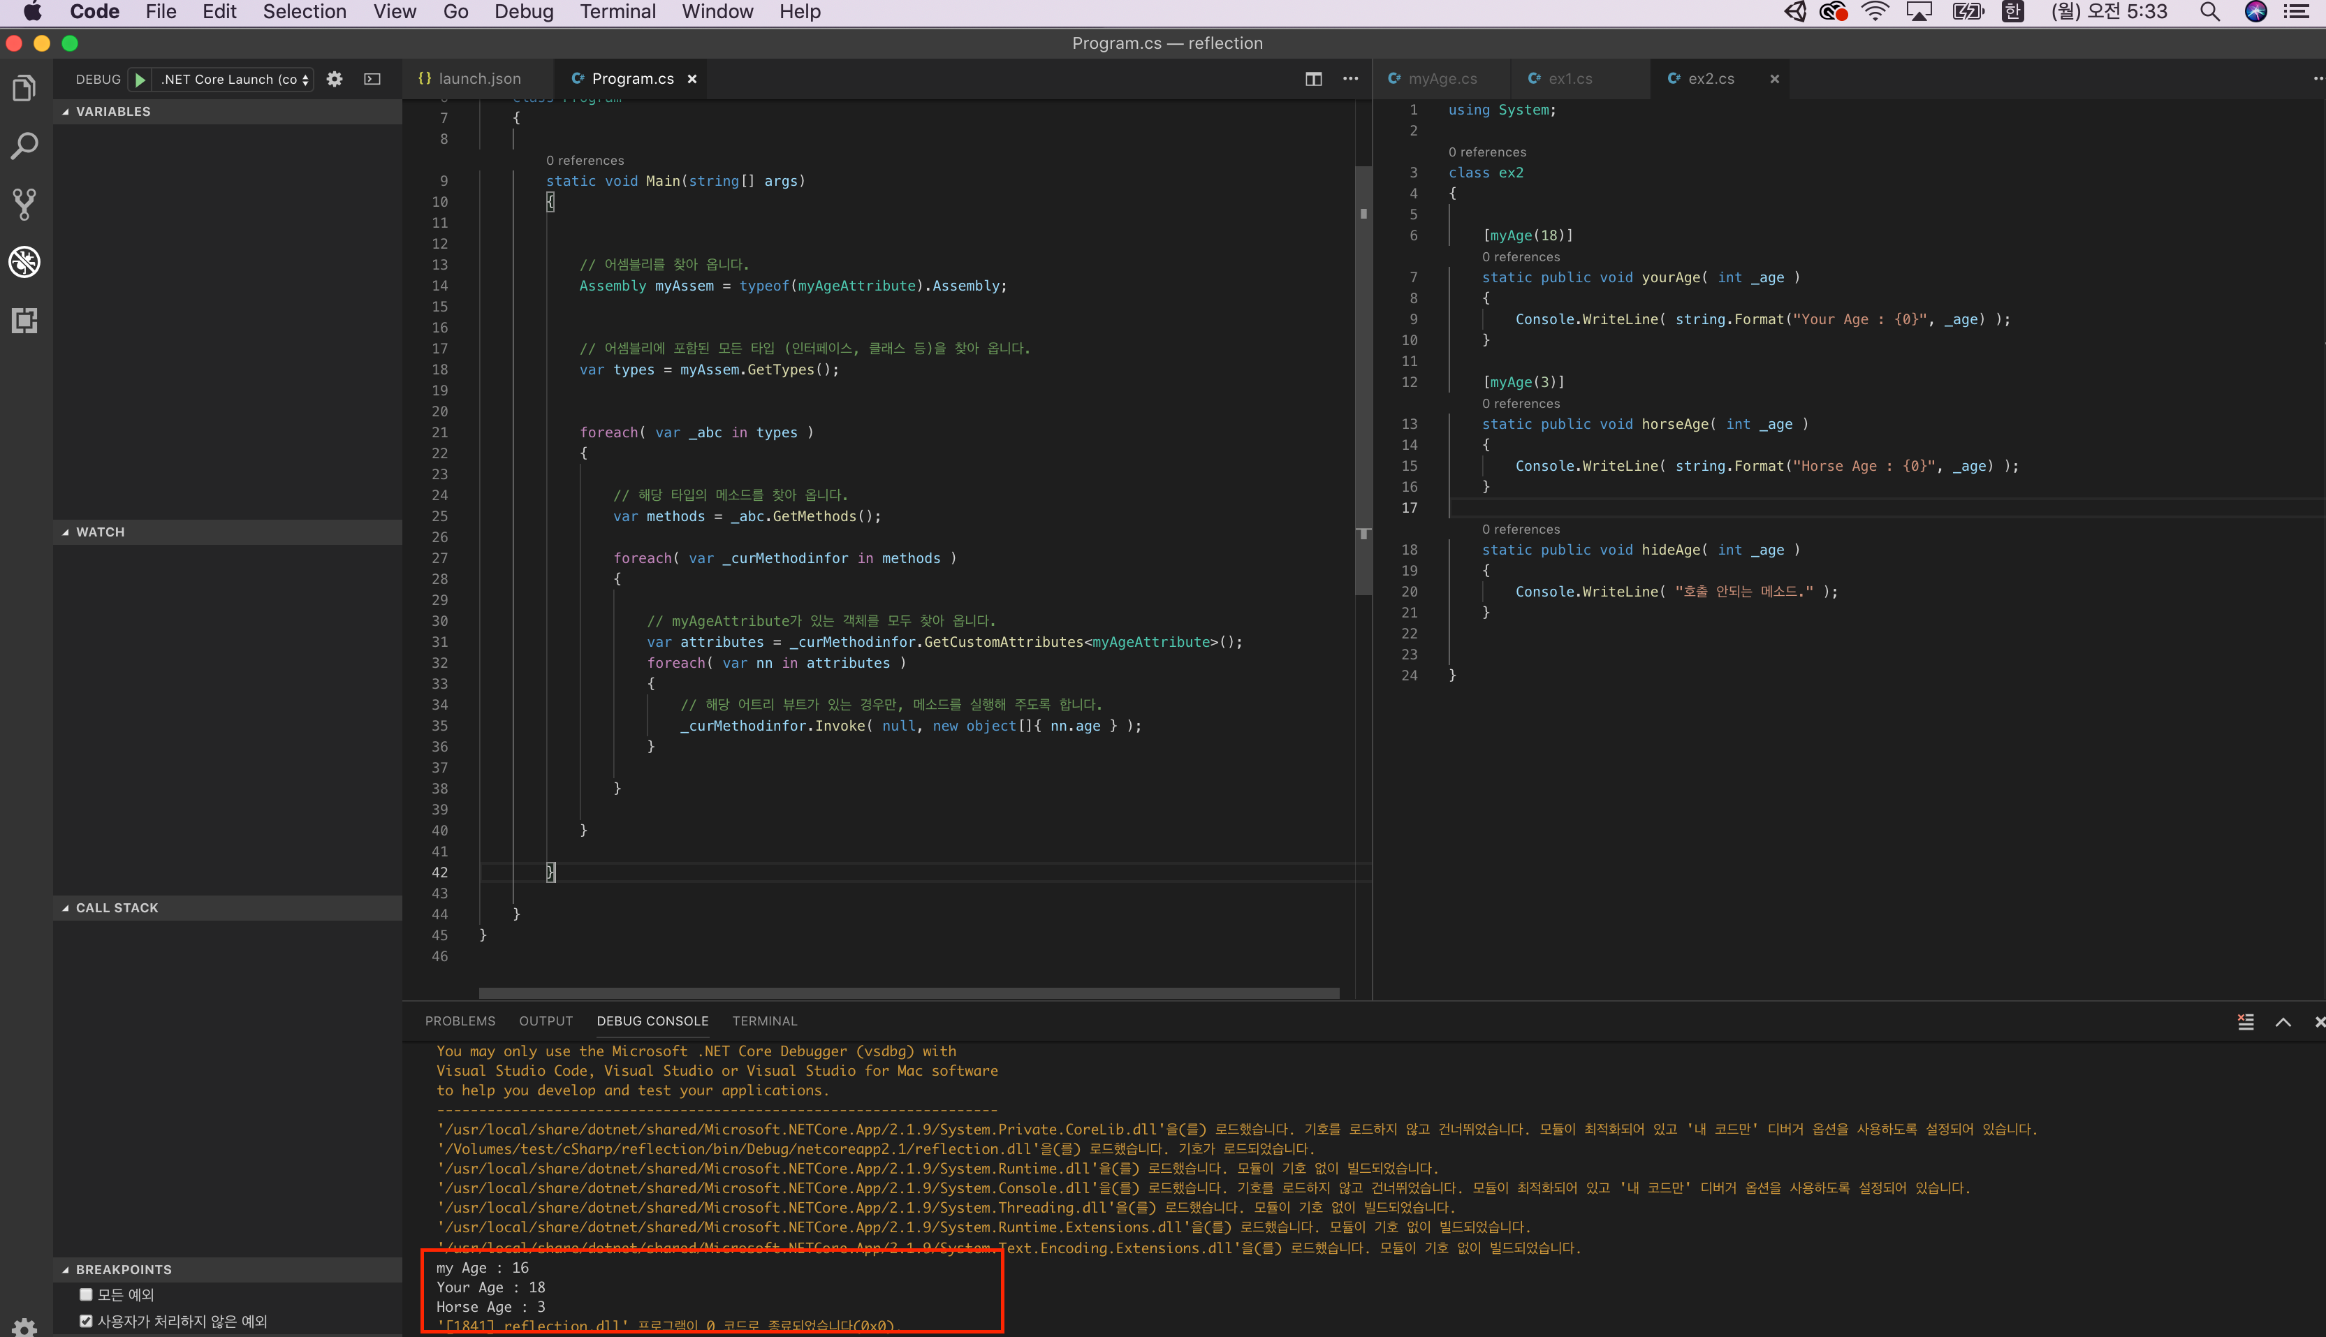Enable the 모든 예외 breakpoint checkbox

click(87, 1295)
